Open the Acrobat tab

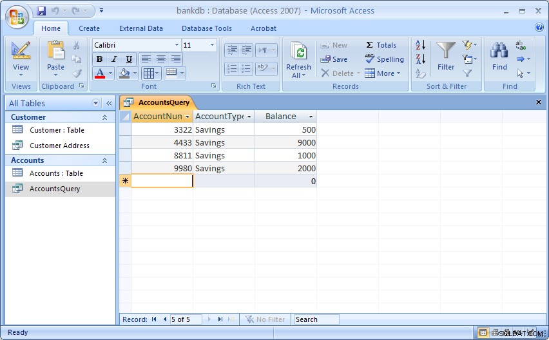point(264,28)
